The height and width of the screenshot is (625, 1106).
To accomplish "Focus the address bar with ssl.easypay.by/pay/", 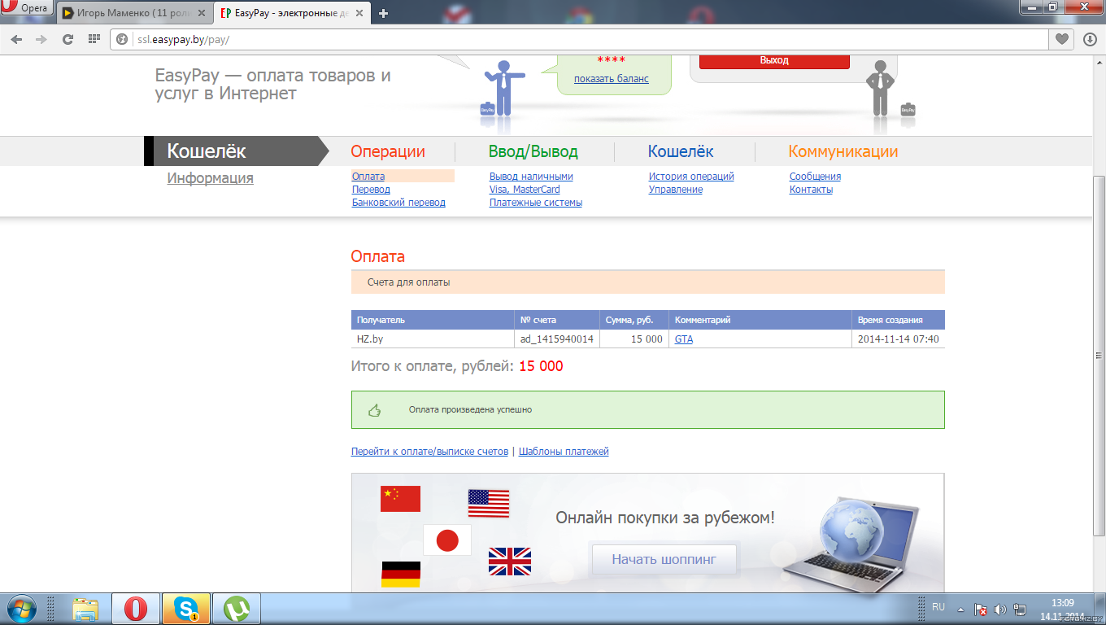I will coord(579,39).
